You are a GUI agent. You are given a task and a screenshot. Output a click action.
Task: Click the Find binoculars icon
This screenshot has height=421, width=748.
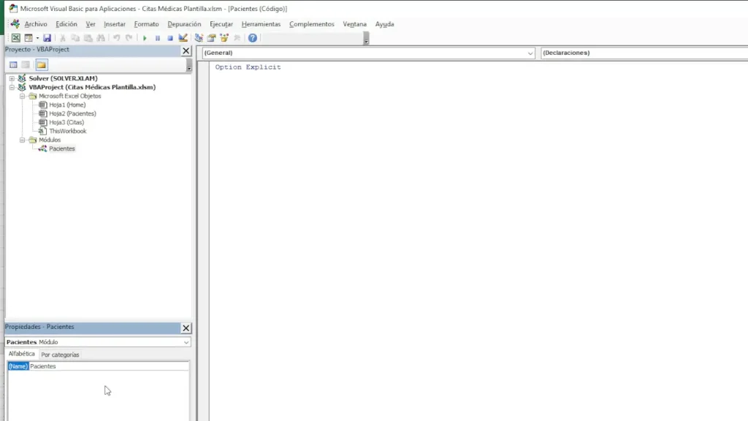tap(101, 38)
